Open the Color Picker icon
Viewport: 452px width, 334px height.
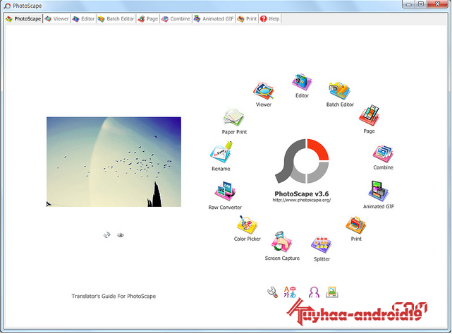[x=247, y=225]
